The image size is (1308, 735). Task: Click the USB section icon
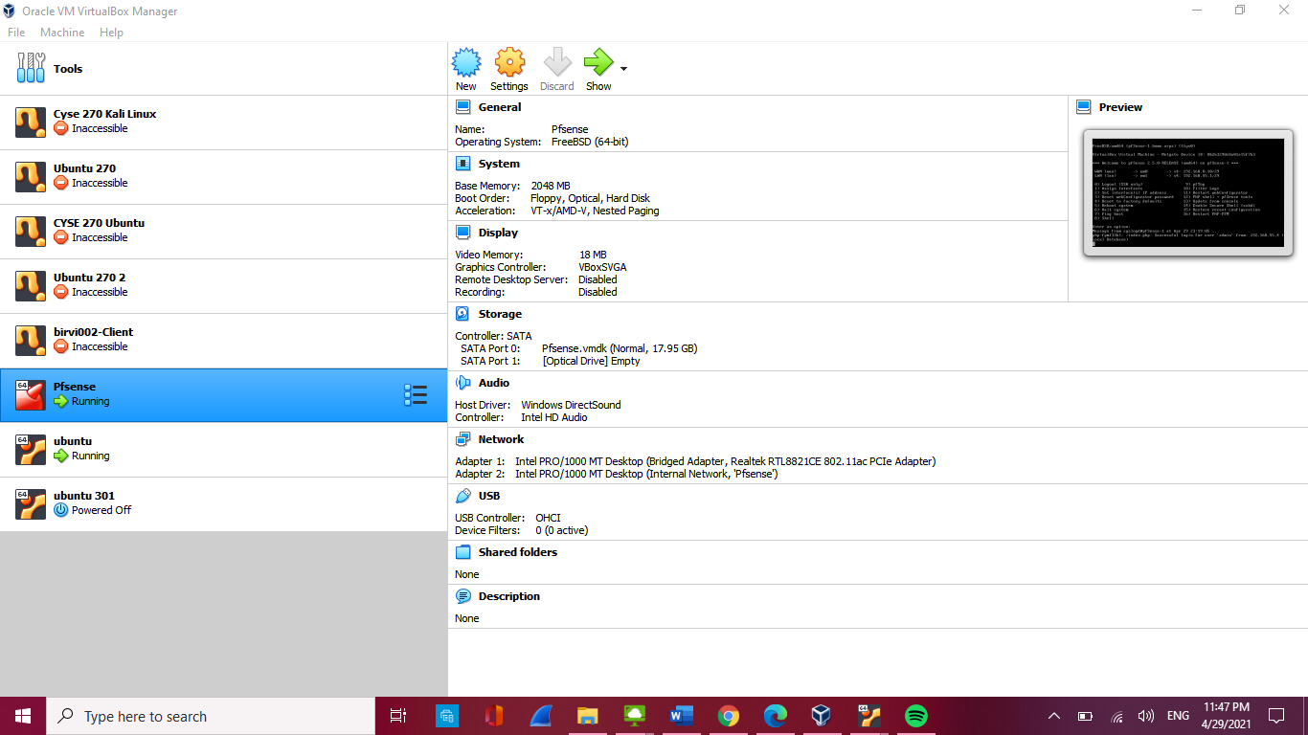[463, 496]
